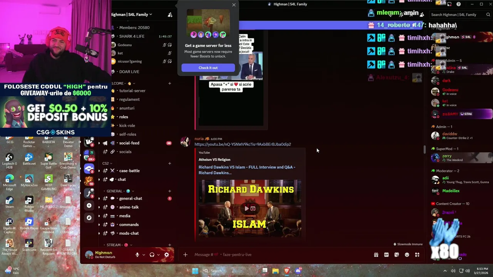
Task: Open File Explorer from the taskbar
Action: pyautogui.click(x=275, y=271)
